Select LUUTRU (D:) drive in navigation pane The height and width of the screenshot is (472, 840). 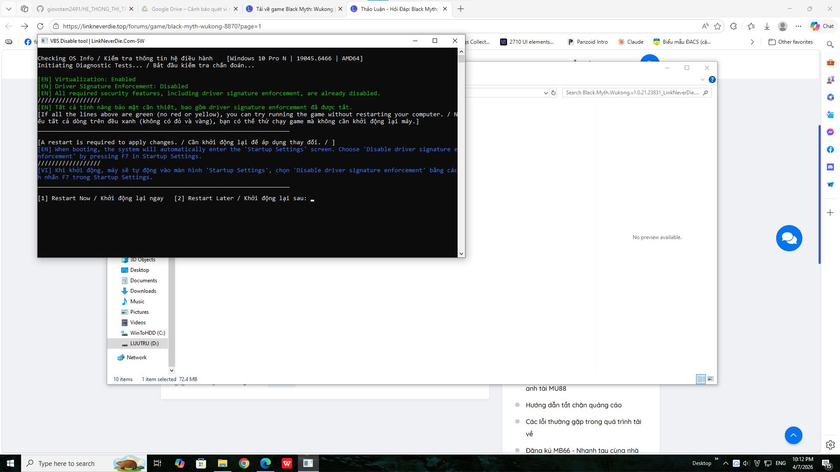tap(144, 344)
